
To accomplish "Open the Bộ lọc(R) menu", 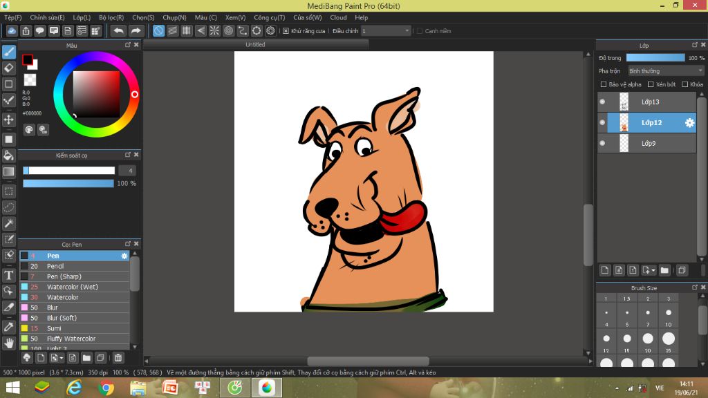I will click(111, 17).
